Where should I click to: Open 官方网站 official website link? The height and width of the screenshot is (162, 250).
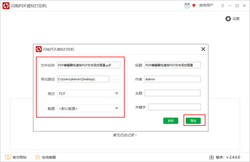(x=16, y=157)
